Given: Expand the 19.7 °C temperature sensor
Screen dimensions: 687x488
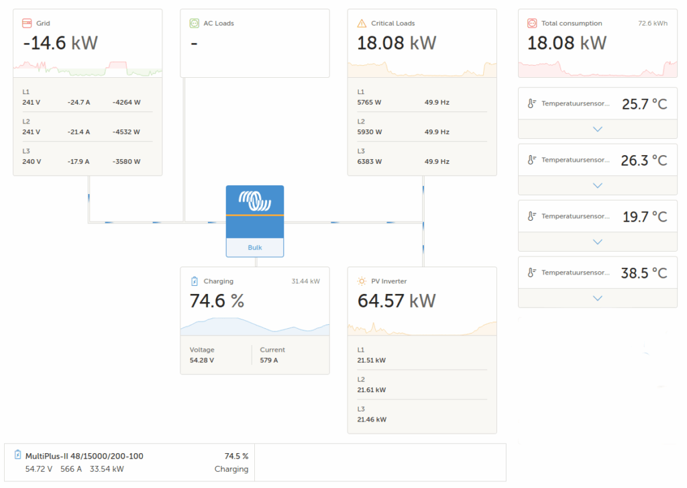Looking at the screenshot, I should (x=598, y=242).
